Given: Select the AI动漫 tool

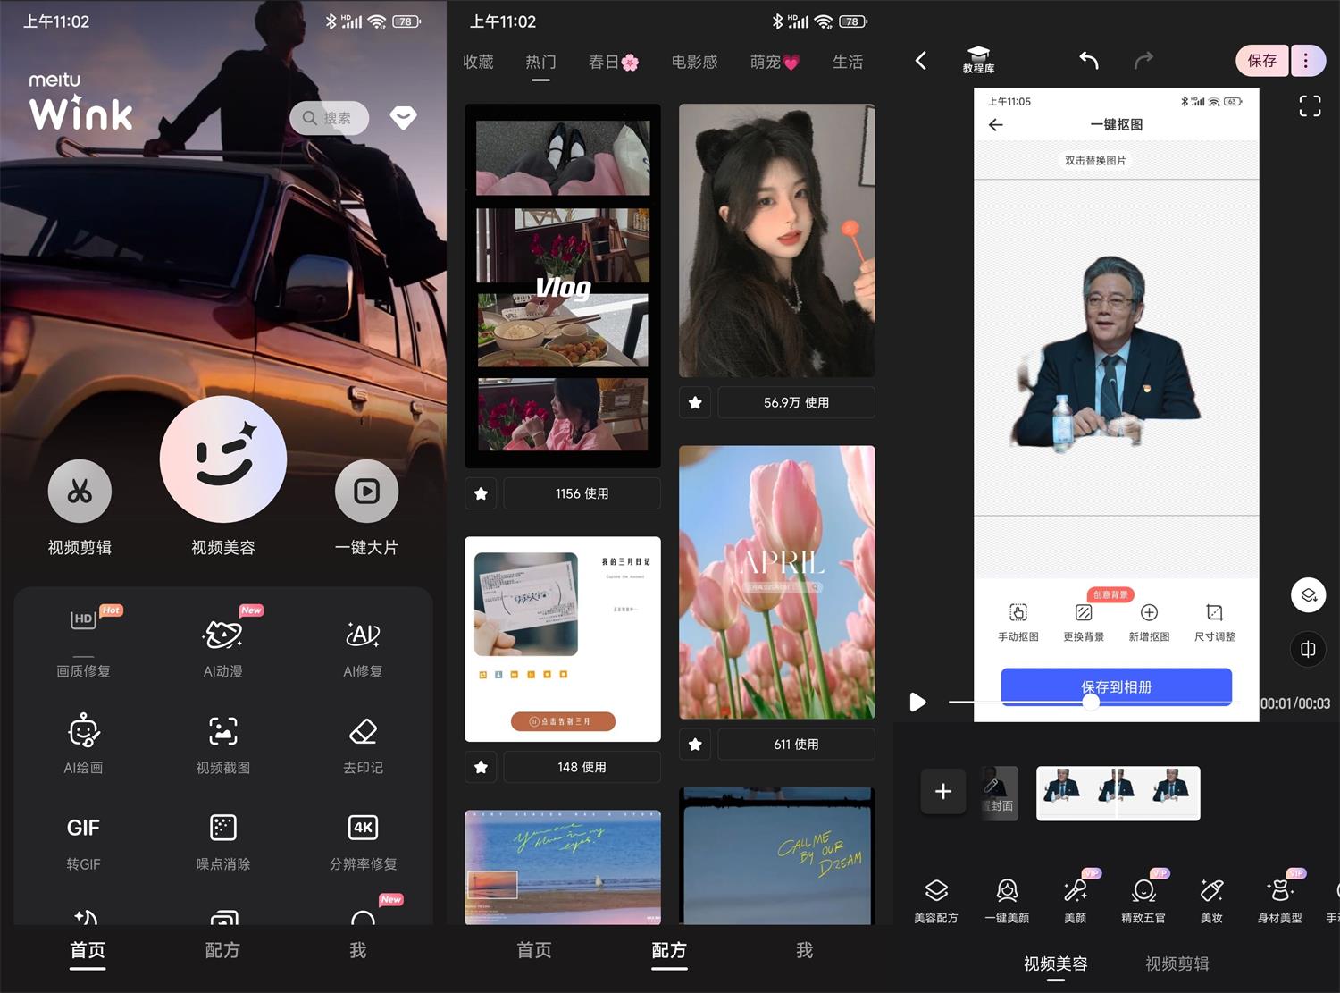Looking at the screenshot, I should [222, 642].
